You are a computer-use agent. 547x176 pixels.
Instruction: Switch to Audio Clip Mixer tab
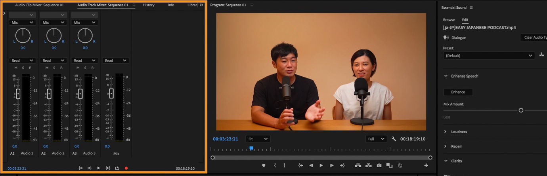(39, 5)
